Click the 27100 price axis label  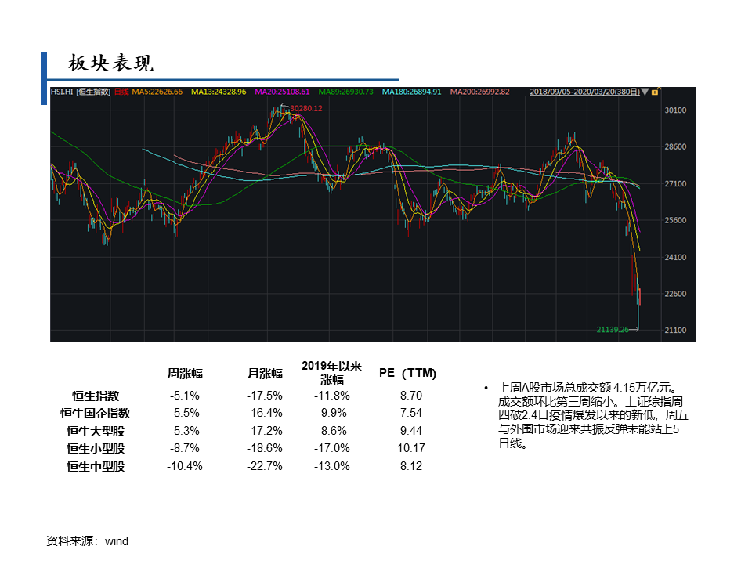(675, 183)
